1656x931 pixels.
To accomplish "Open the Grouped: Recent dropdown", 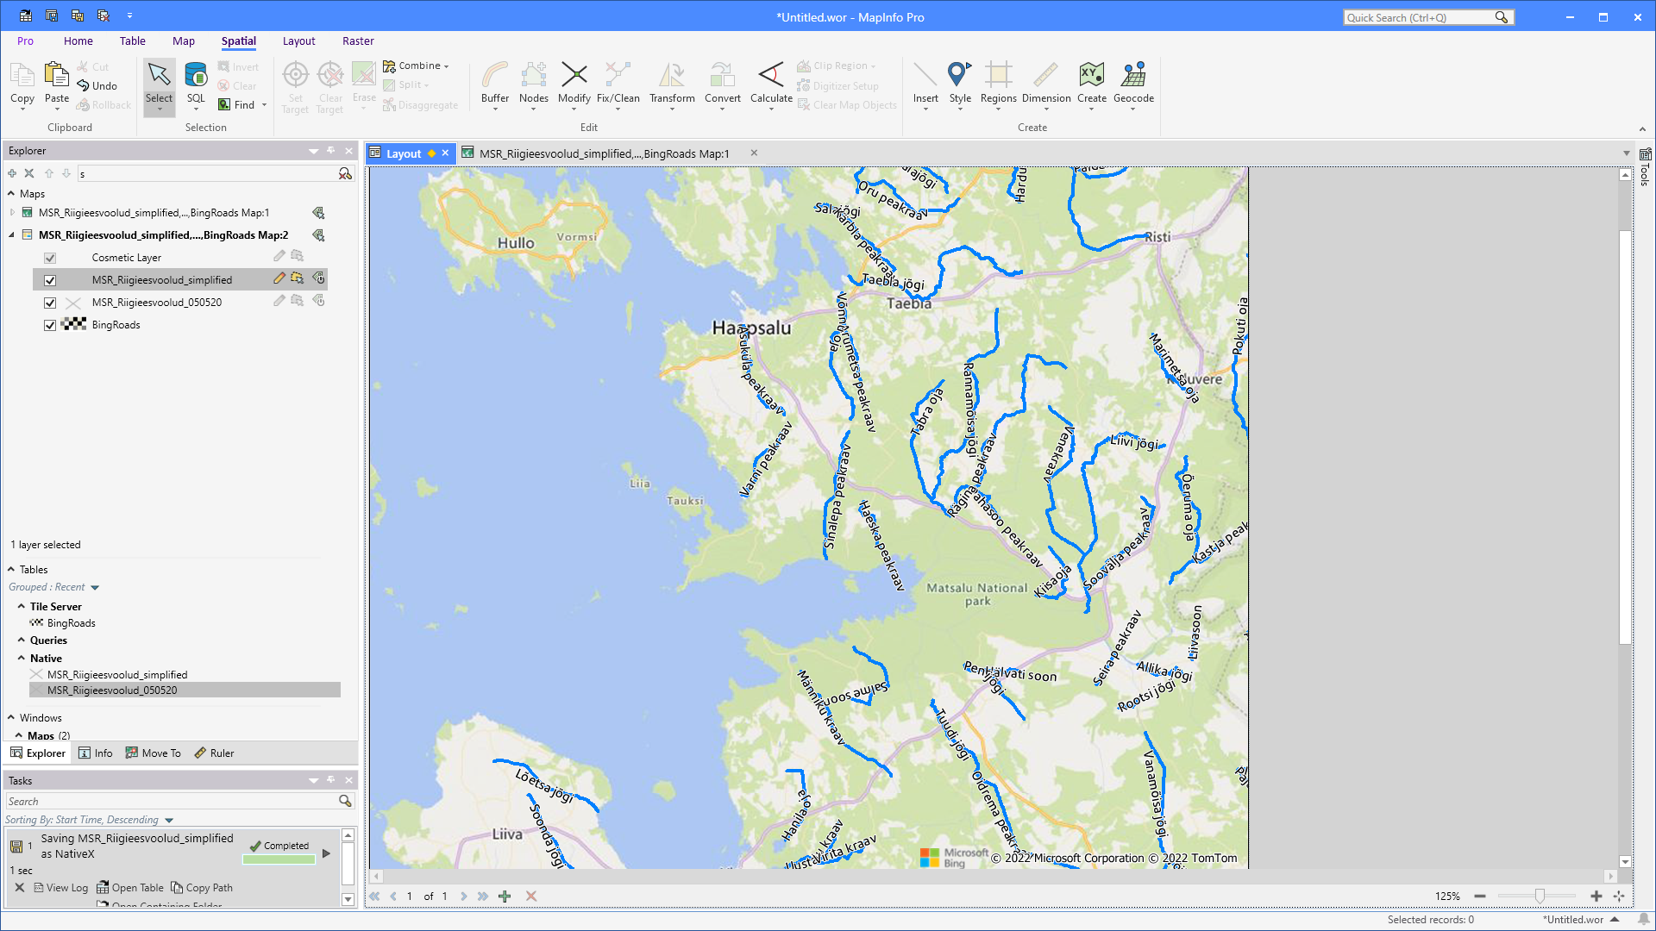I will pos(95,588).
